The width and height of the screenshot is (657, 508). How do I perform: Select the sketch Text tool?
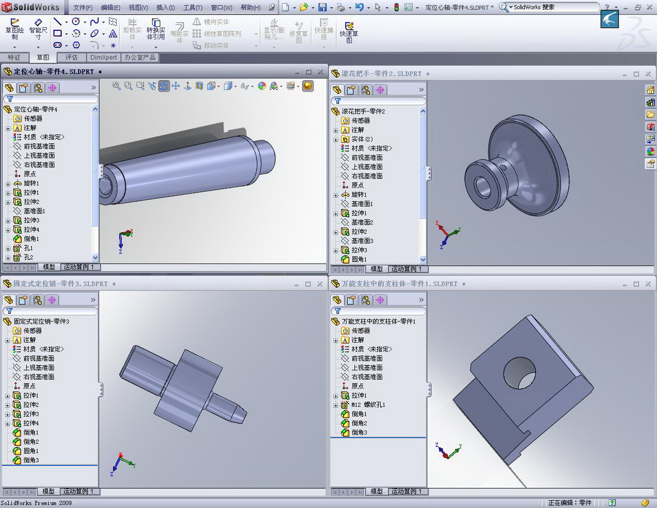coord(113,33)
